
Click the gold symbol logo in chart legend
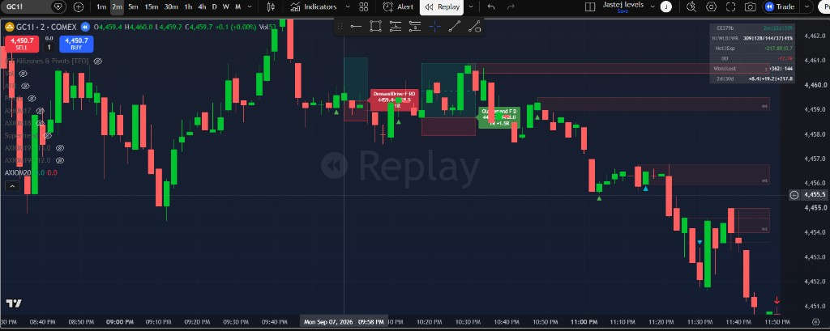pyautogui.click(x=9, y=27)
